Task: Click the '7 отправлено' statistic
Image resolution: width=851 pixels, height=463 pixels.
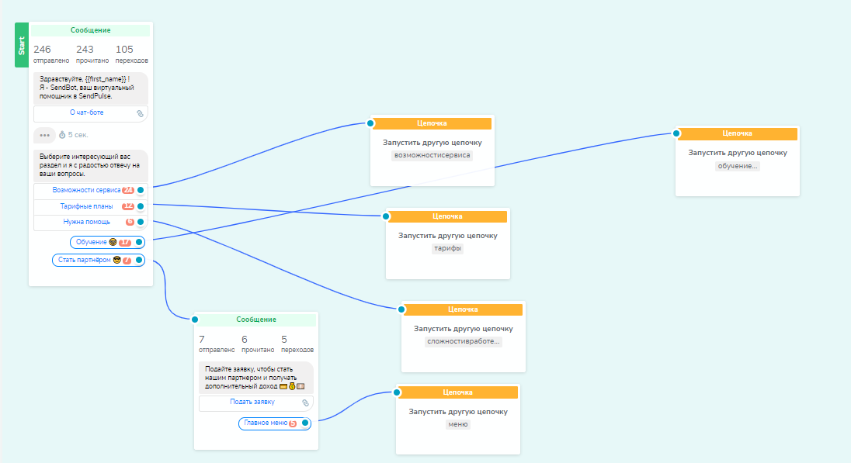Action: pos(217,344)
